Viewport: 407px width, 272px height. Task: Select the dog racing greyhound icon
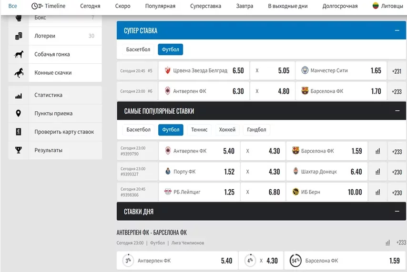[19, 54]
